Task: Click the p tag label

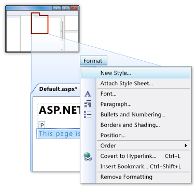Action: pos(42,125)
